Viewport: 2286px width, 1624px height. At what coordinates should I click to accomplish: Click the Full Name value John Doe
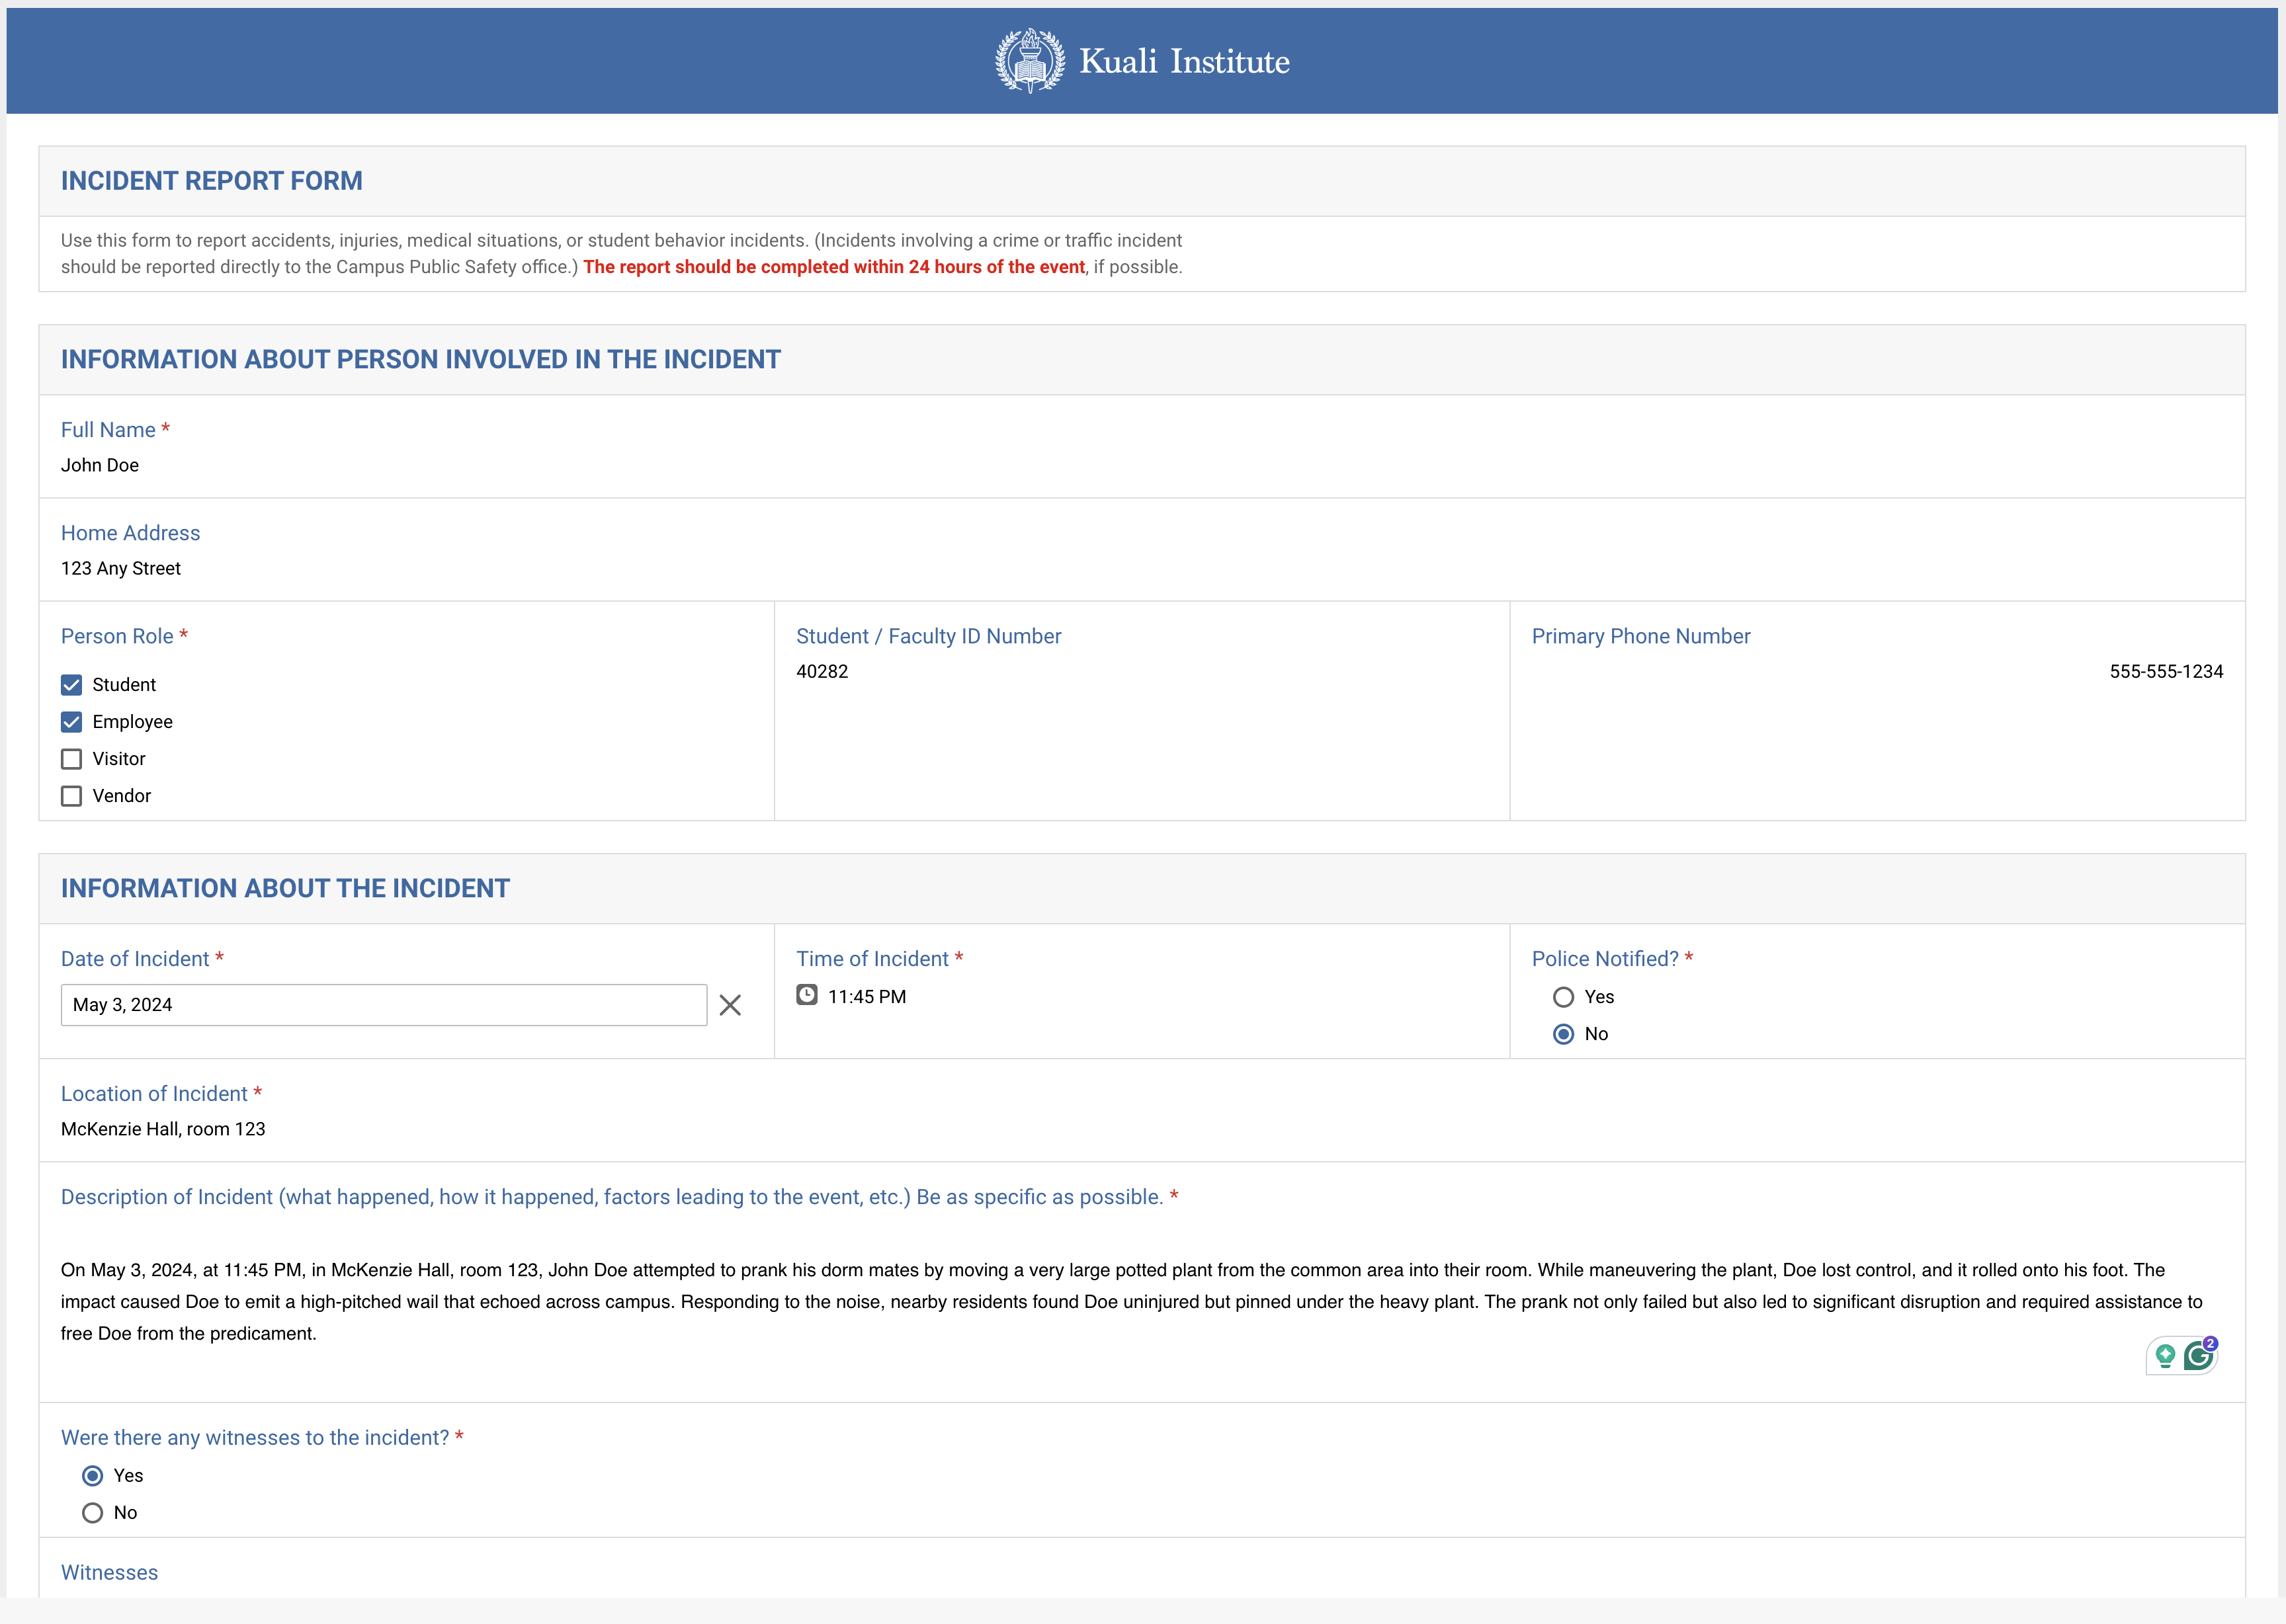coord(100,465)
